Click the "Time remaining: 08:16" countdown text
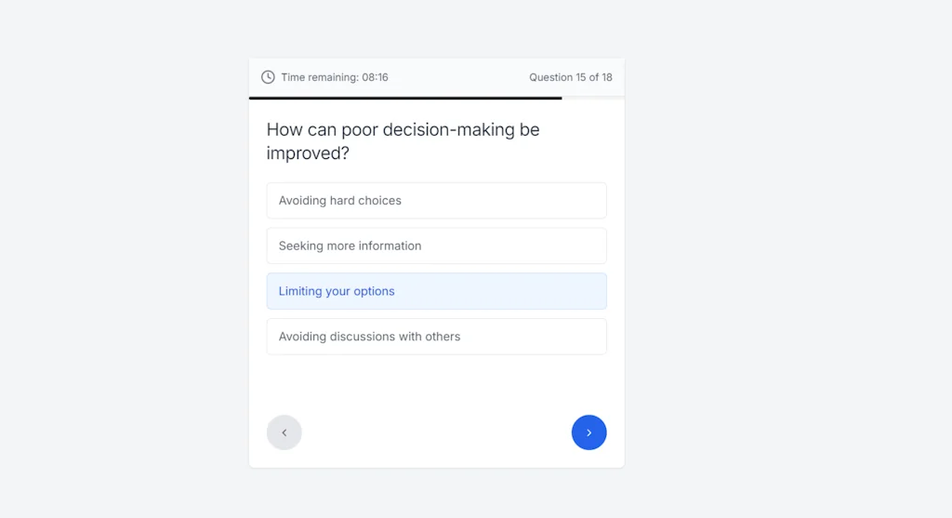Image resolution: width=952 pixels, height=518 pixels. click(335, 77)
